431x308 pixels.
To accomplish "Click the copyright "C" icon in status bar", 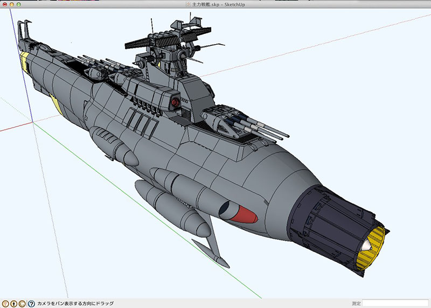I will point(22,304).
